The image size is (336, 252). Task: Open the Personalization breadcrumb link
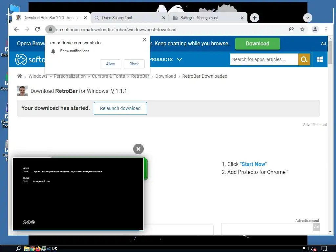click(x=70, y=76)
